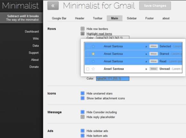This screenshot has height=138, width=186.
Task: Toggle Hide bottom ads checkbox
Action: coord(82,136)
